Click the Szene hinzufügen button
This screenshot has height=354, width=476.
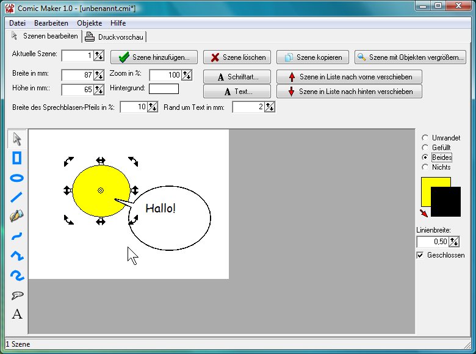[154, 57]
